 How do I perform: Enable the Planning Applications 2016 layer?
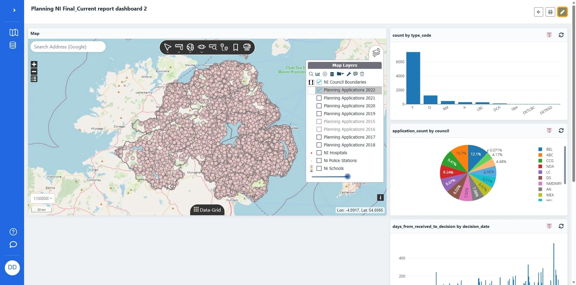[x=319, y=129]
